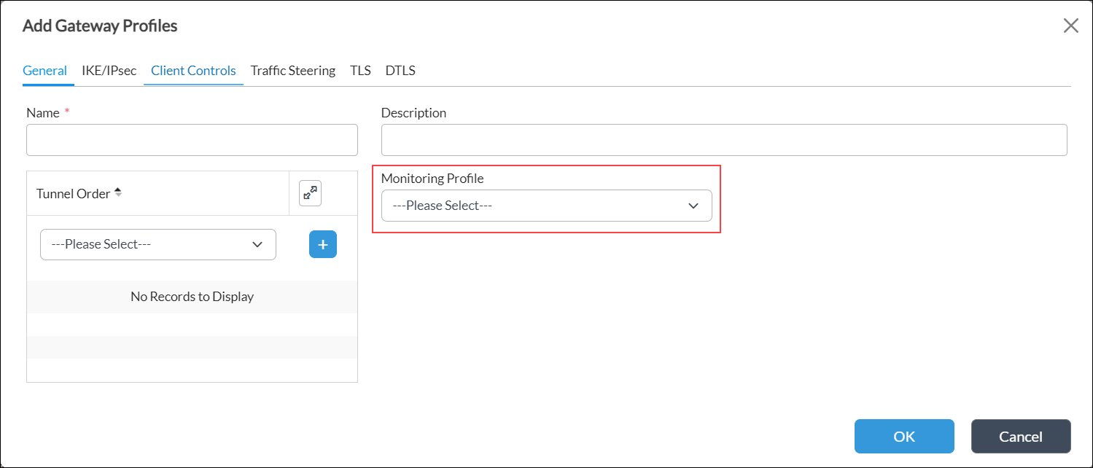Click into the Description text field

click(723, 140)
